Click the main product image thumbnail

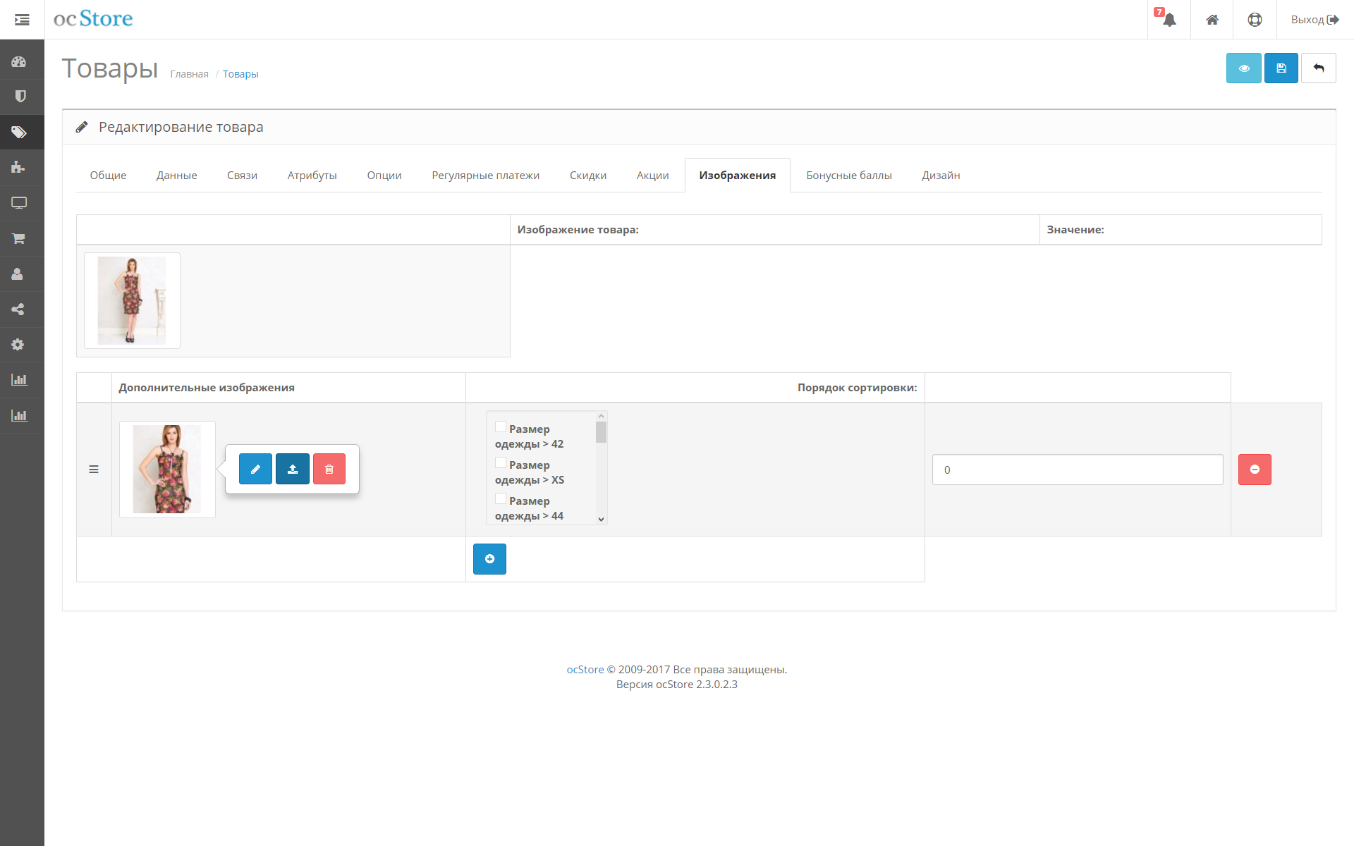132,300
